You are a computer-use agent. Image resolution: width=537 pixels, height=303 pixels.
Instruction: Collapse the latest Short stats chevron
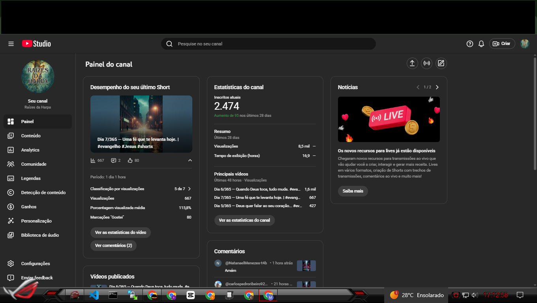point(190,161)
